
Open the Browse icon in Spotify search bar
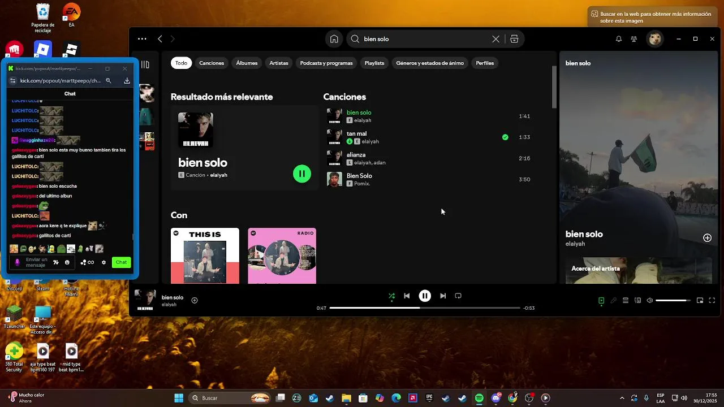pos(514,39)
